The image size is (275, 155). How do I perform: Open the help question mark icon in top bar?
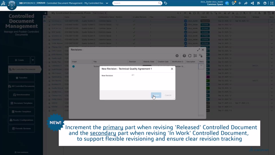tap(265, 3)
